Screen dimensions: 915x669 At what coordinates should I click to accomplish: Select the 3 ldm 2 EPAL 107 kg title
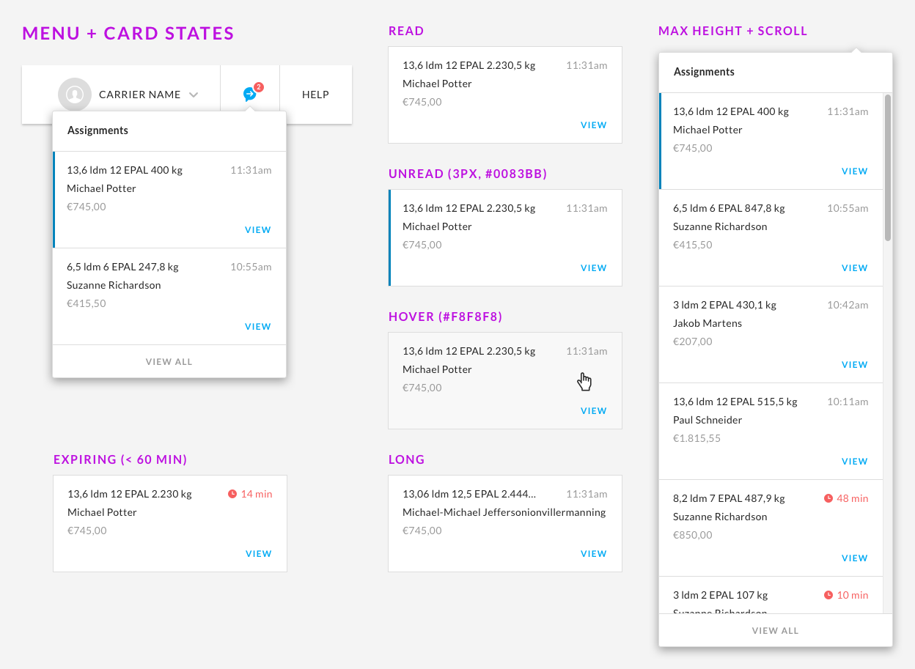click(721, 595)
